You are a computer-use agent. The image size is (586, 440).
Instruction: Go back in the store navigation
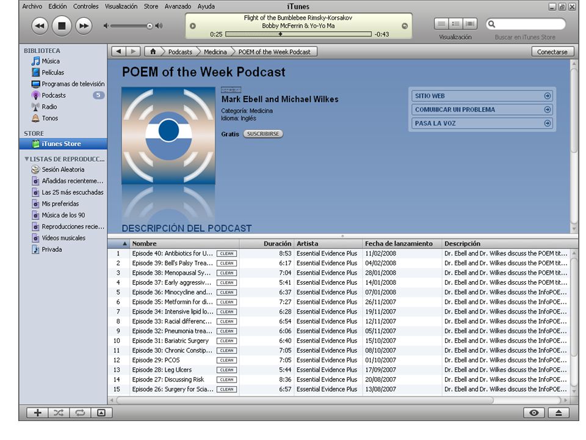pos(119,51)
